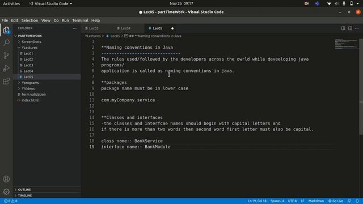The width and height of the screenshot is (363, 204).
Task: Open the system menu arrow
Action: (358, 3)
